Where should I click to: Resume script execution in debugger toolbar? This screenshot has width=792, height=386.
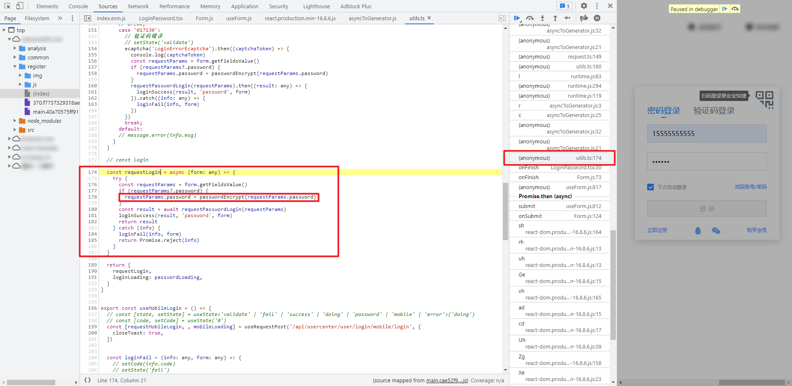(517, 18)
